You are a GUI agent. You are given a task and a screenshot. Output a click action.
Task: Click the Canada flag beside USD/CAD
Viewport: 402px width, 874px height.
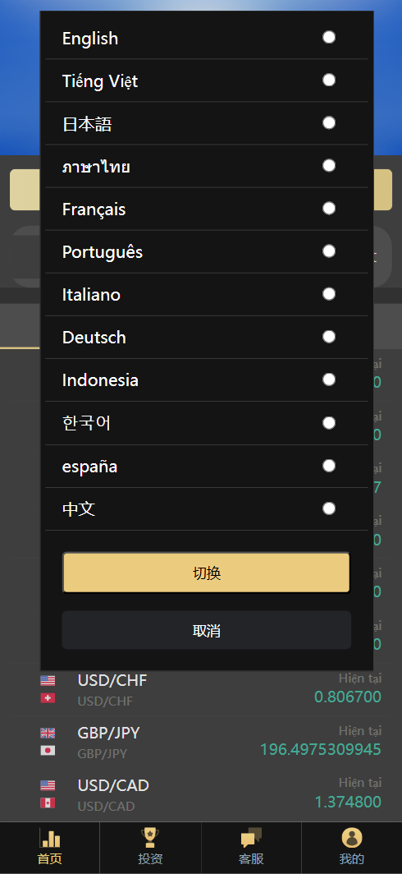(x=48, y=803)
